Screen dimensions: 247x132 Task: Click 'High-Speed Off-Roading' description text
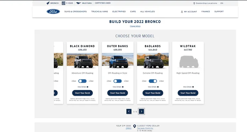(x=188, y=73)
